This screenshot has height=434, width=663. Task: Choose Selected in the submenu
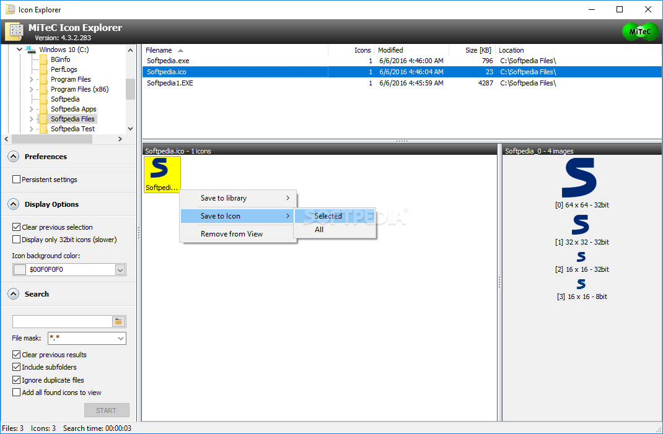click(x=335, y=216)
